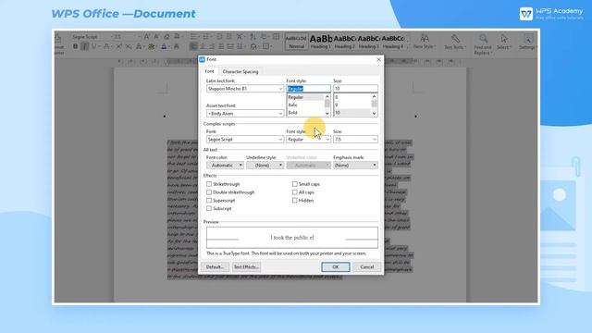Enable the All caps checkbox
The image size is (592, 333).
point(294,192)
